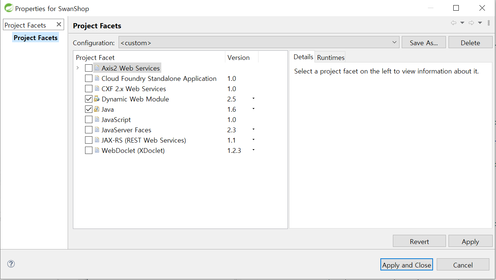Select Project Facets in the left tree

tap(36, 37)
